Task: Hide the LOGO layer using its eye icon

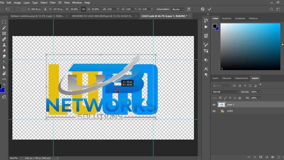Action: 214,111
